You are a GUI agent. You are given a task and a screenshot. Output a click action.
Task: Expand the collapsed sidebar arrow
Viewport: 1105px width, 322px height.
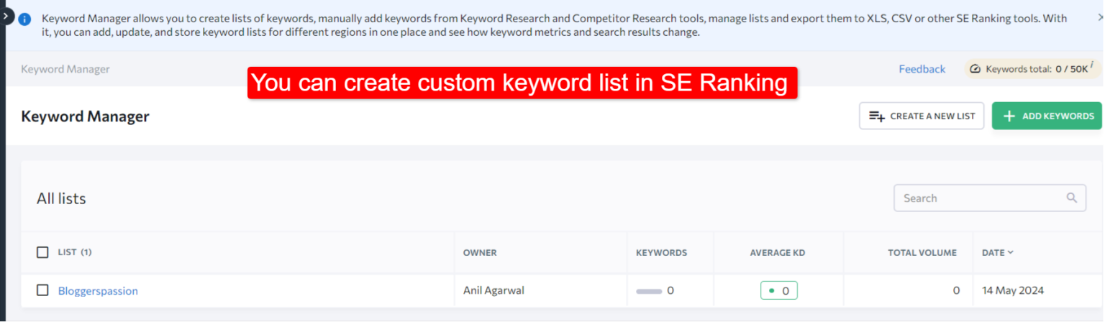[6, 14]
